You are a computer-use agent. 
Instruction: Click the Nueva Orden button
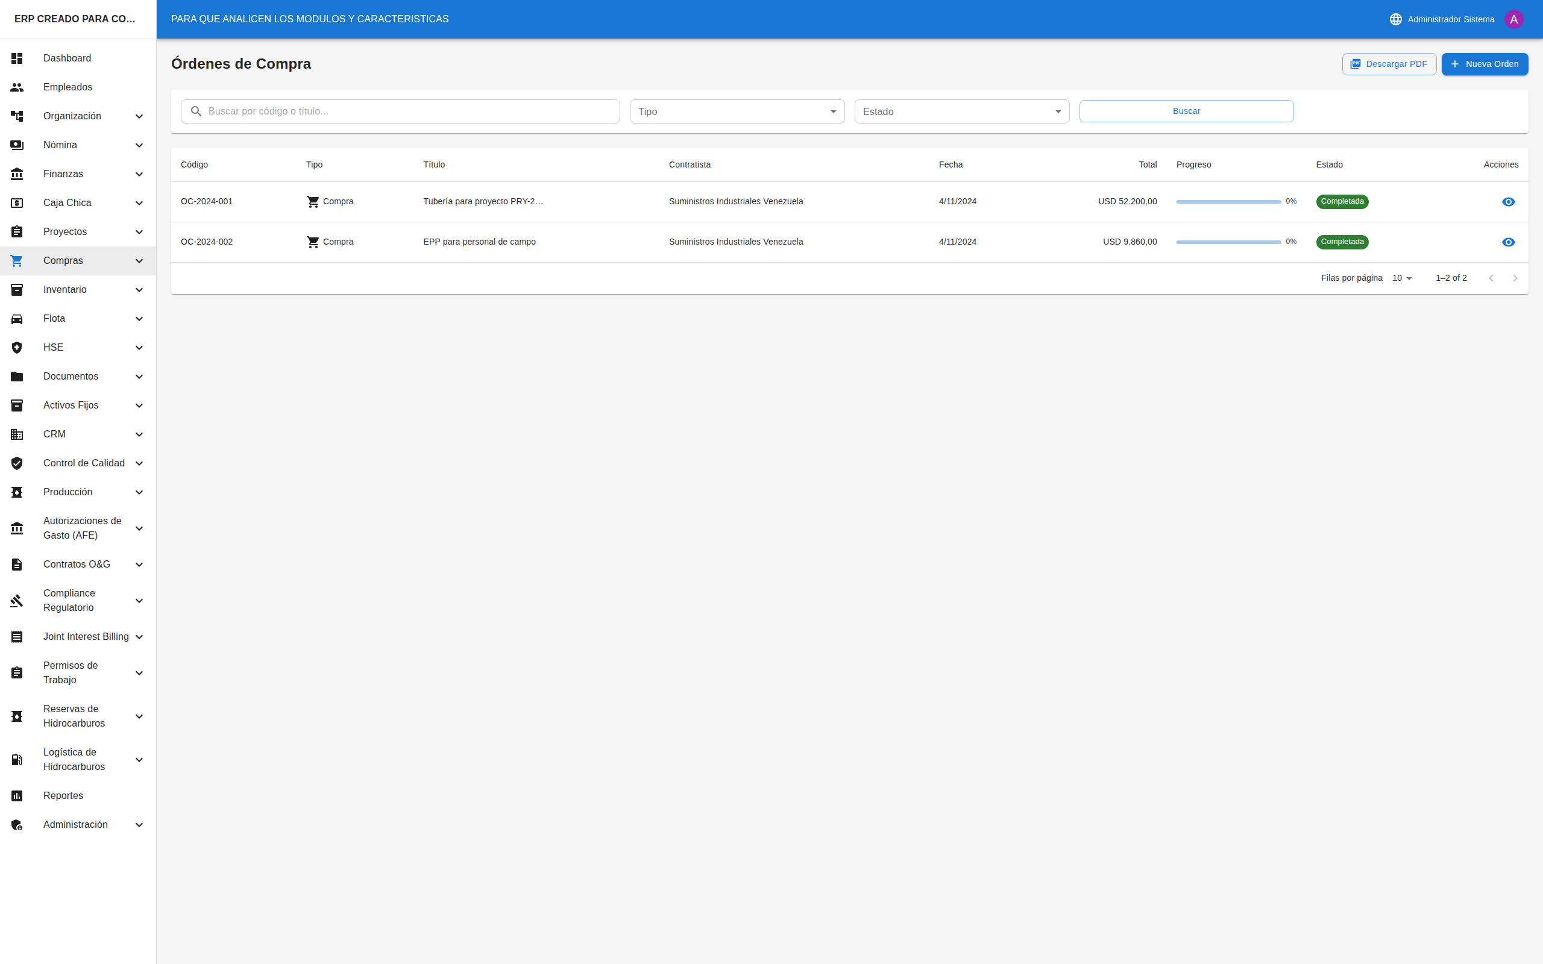(x=1485, y=64)
